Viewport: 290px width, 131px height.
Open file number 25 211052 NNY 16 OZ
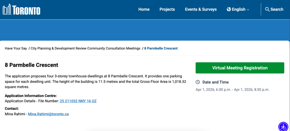pyautogui.click(x=78, y=101)
